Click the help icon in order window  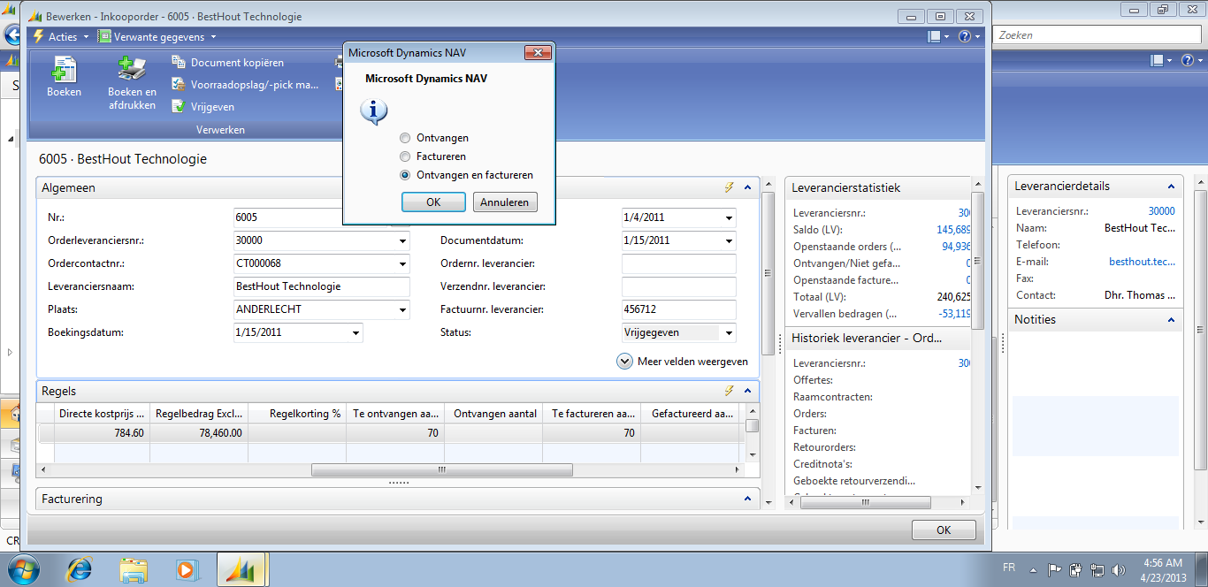(965, 36)
